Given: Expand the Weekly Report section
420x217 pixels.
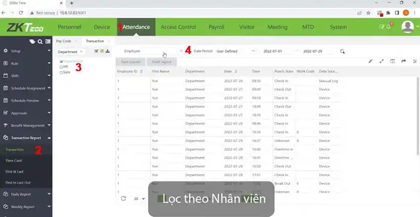Looking at the screenshot, I should [26, 207].
